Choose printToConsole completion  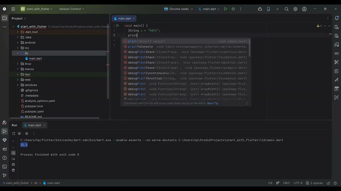click(x=185, y=47)
